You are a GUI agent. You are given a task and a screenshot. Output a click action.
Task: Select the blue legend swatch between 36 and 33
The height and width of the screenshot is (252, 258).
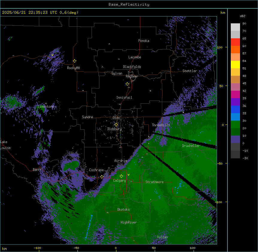click(x=235, y=109)
